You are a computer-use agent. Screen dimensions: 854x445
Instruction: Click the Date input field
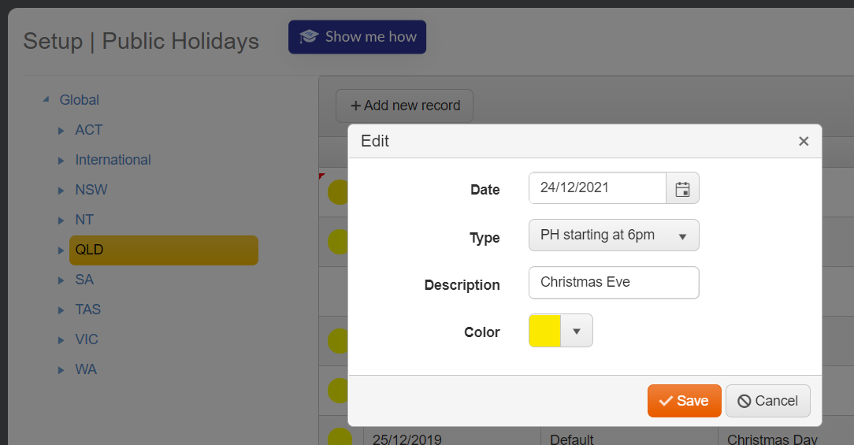pos(597,188)
